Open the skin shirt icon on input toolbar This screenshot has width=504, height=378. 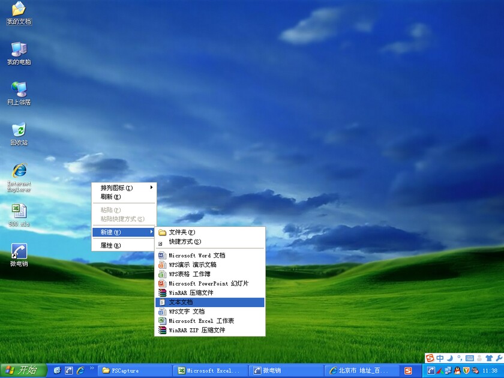(489, 358)
